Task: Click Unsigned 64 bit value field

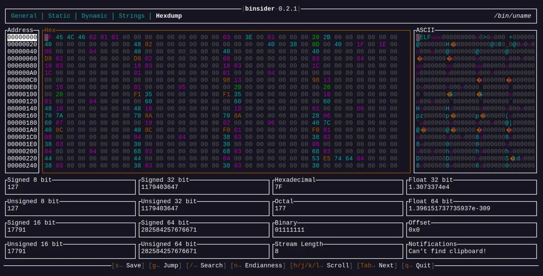Action: pyautogui.click(x=204, y=251)
